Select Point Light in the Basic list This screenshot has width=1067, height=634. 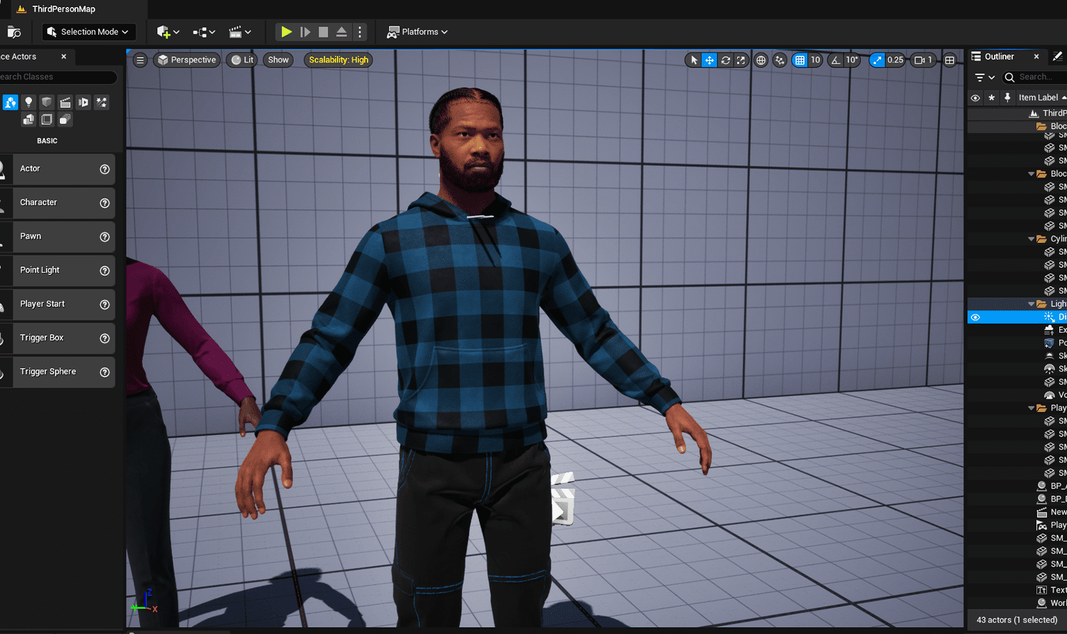pos(57,270)
